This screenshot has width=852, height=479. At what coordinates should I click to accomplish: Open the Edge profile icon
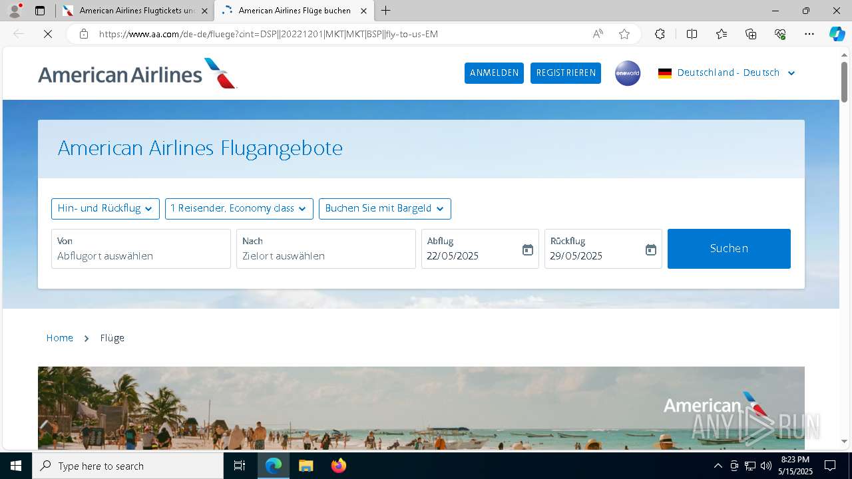15,11
